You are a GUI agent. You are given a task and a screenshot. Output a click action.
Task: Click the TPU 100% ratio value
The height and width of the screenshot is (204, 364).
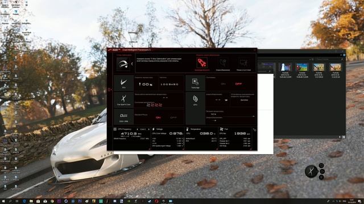coord(146,84)
